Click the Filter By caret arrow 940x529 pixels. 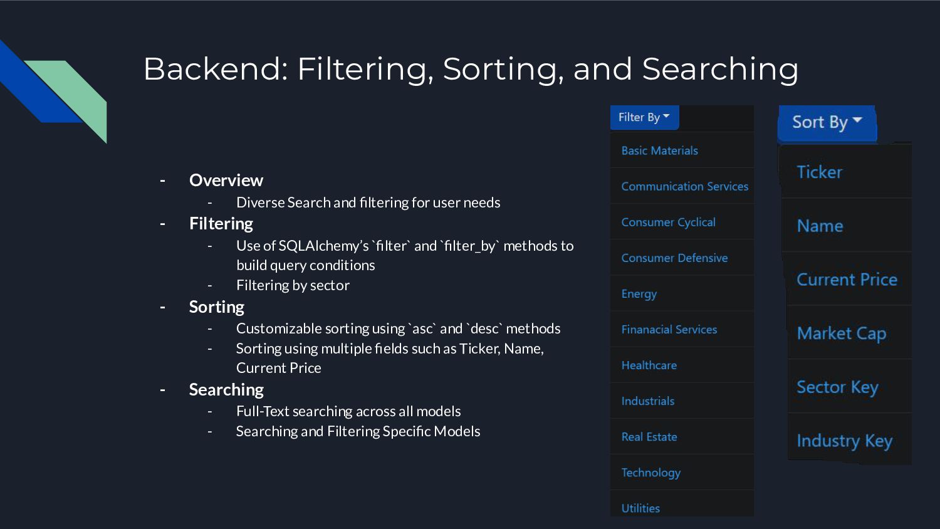pos(666,116)
